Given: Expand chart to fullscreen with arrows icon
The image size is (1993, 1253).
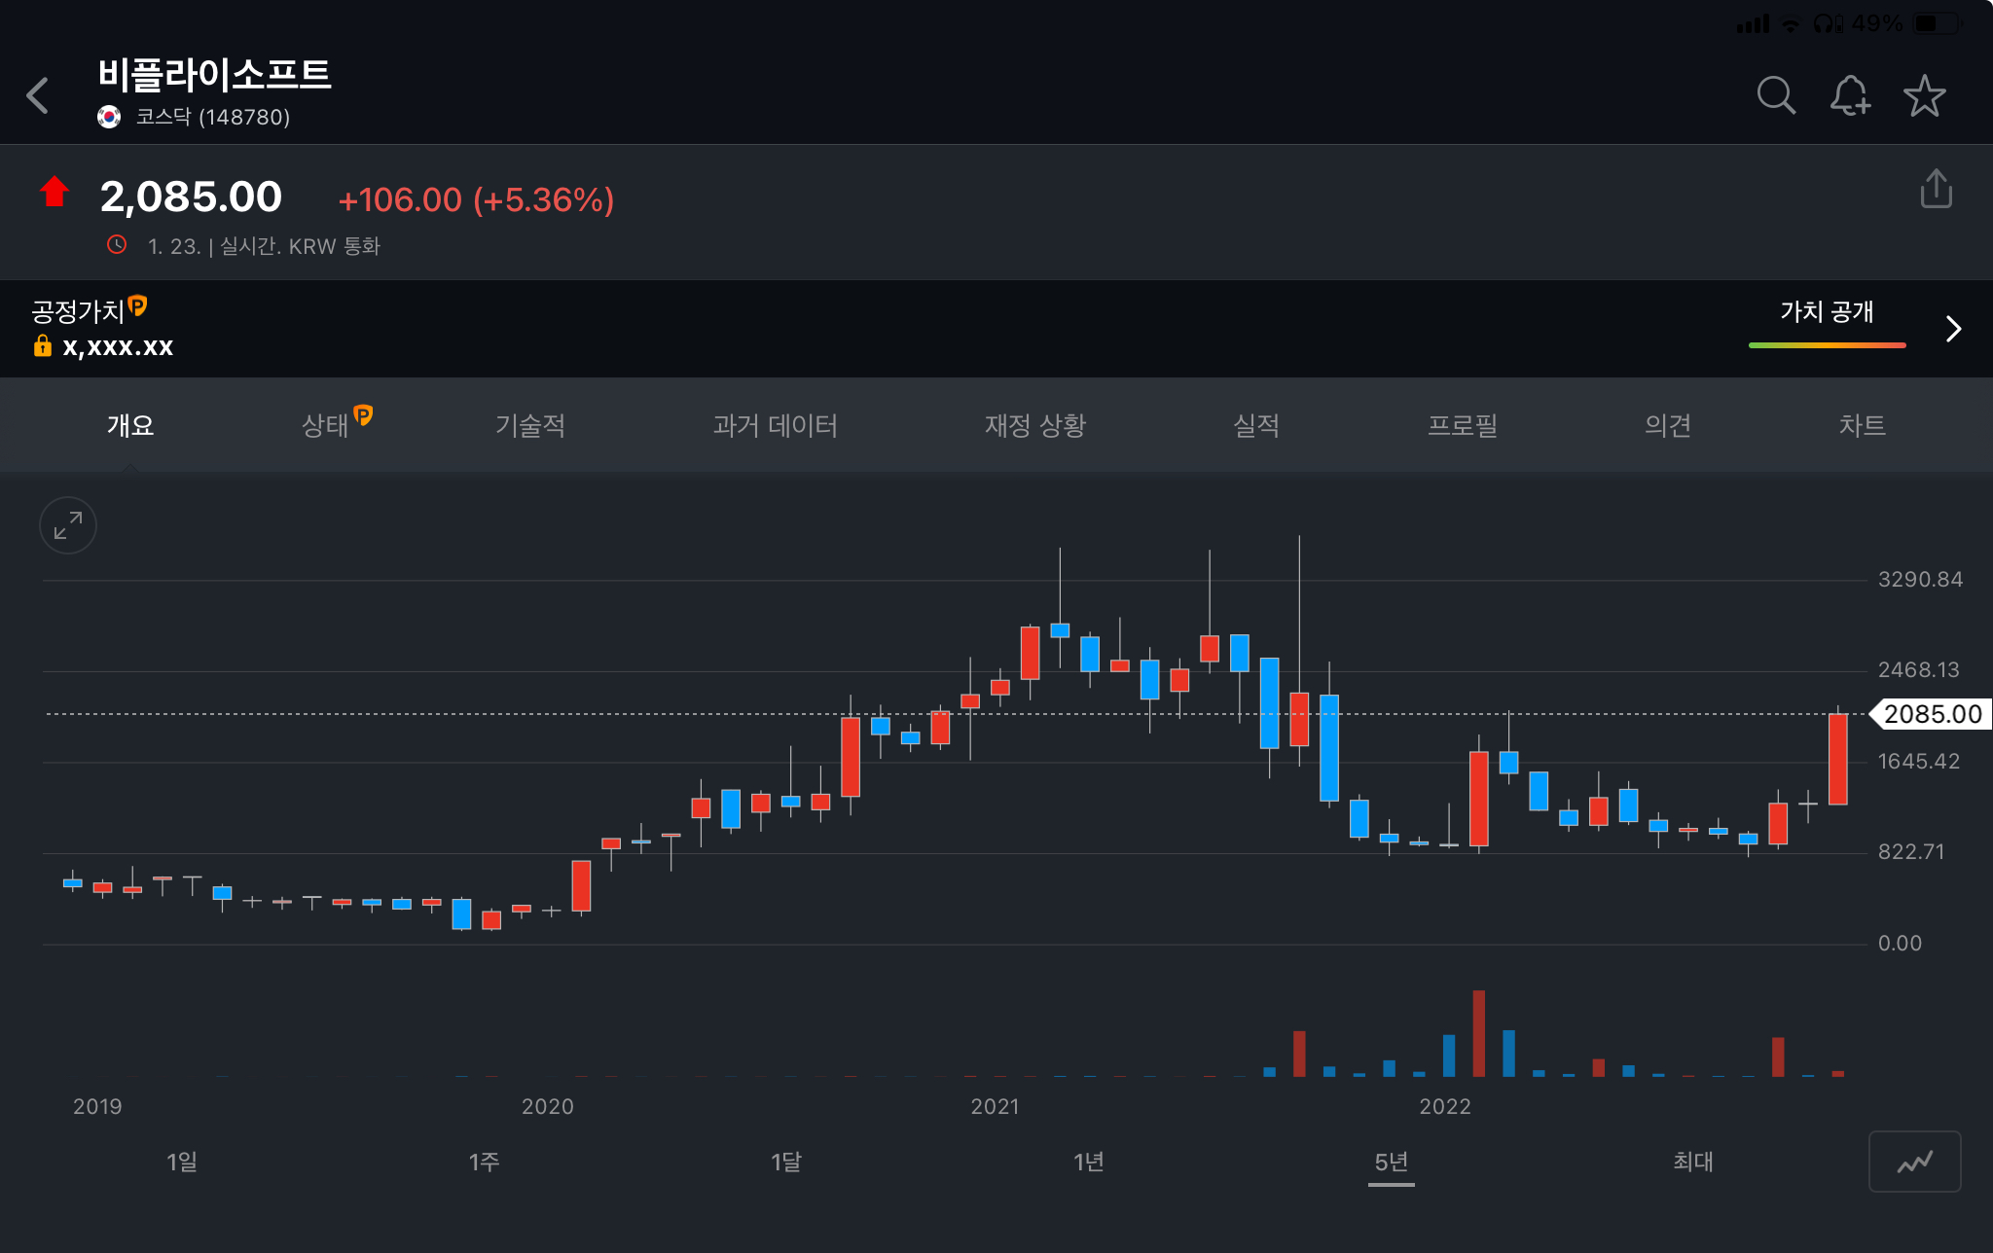Looking at the screenshot, I should coord(68,525).
